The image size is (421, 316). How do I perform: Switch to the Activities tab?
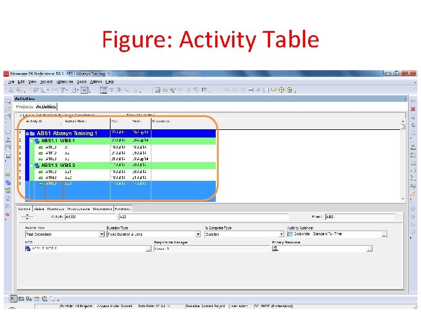click(46, 107)
